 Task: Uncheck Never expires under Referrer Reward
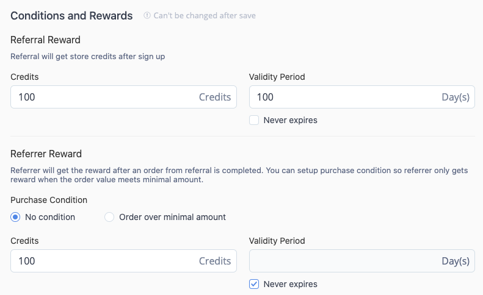tap(254, 284)
